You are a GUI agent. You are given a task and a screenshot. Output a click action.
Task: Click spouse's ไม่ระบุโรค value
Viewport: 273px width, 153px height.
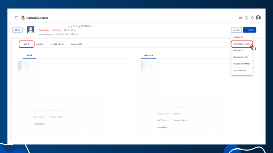(177, 114)
